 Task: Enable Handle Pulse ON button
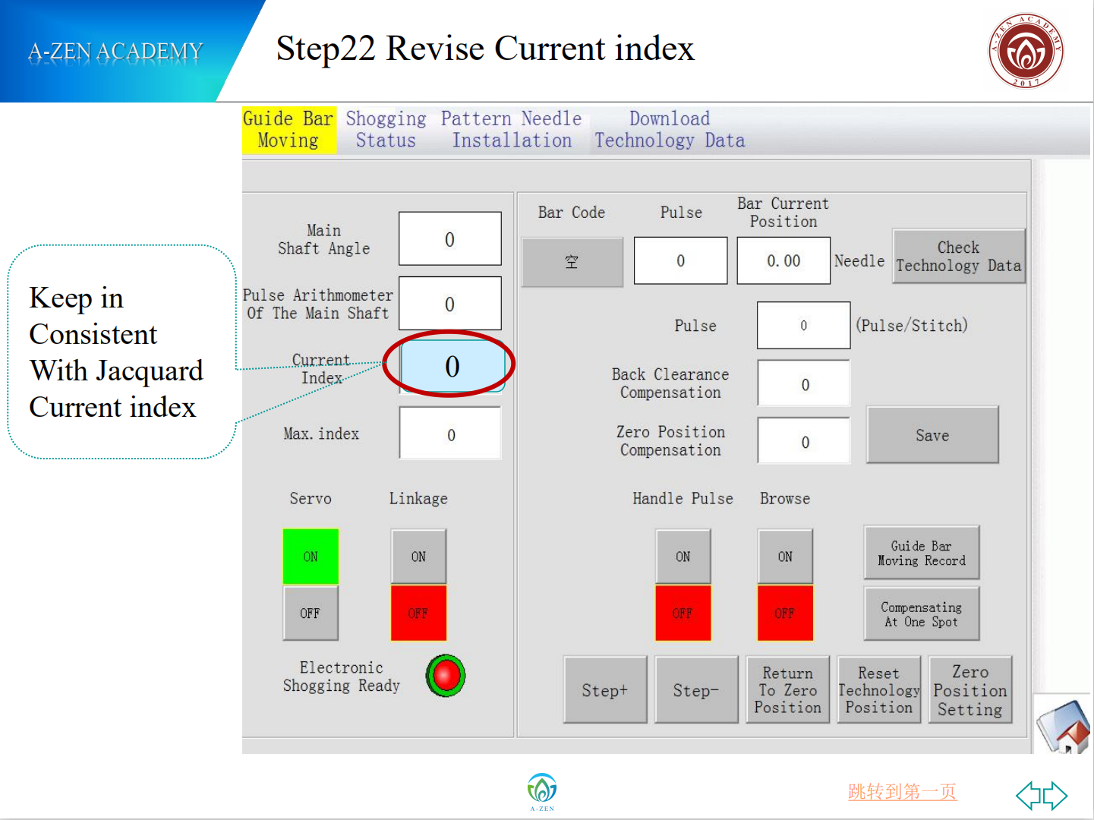pyautogui.click(x=683, y=557)
